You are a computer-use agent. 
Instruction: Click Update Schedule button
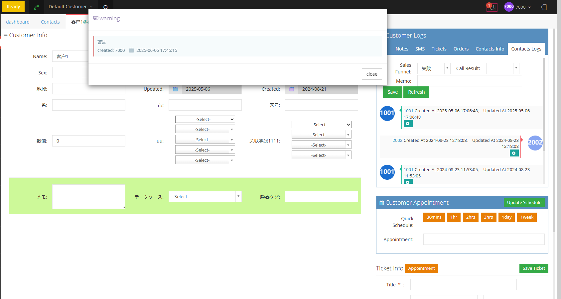(x=524, y=203)
